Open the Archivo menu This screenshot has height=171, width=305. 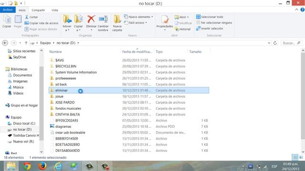pyautogui.click(x=8, y=9)
